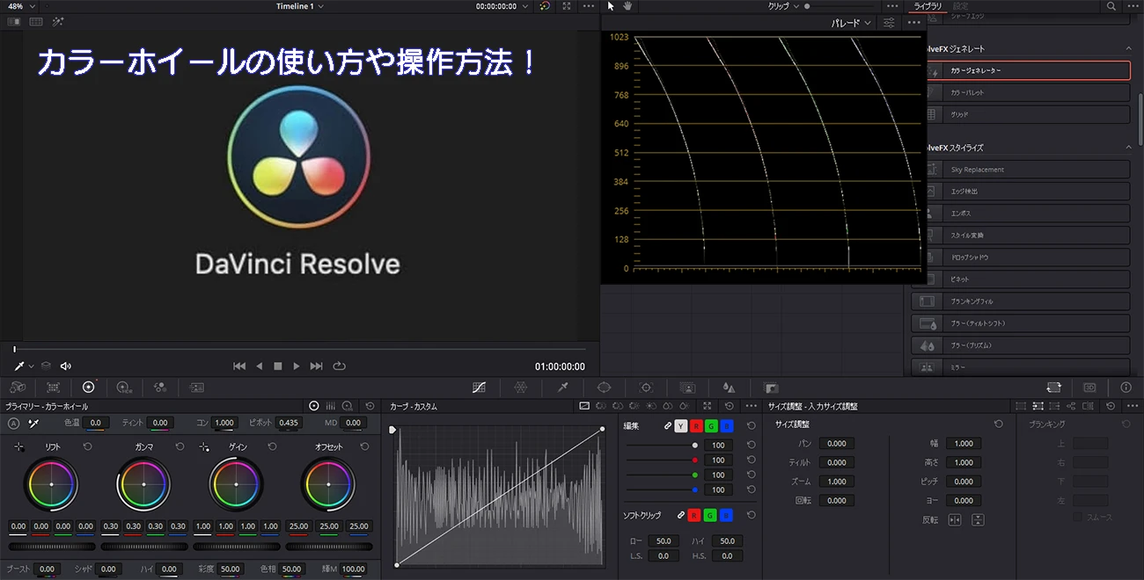The width and height of the screenshot is (1144, 580).
Task: Collapse the ResolveFX スタイライズ section
Action: tap(1129, 148)
